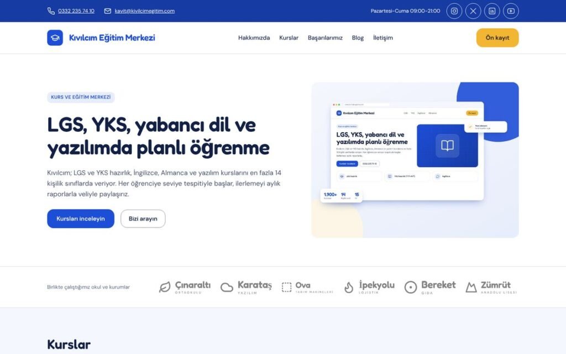Image resolution: width=566 pixels, height=354 pixels.
Task: Click the Çınaraltı partner name
Action: click(193, 285)
